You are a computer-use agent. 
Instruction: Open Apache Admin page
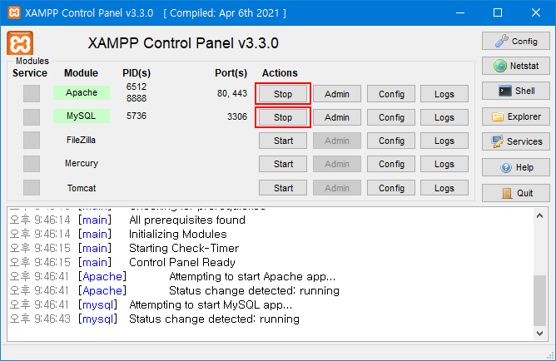[337, 94]
